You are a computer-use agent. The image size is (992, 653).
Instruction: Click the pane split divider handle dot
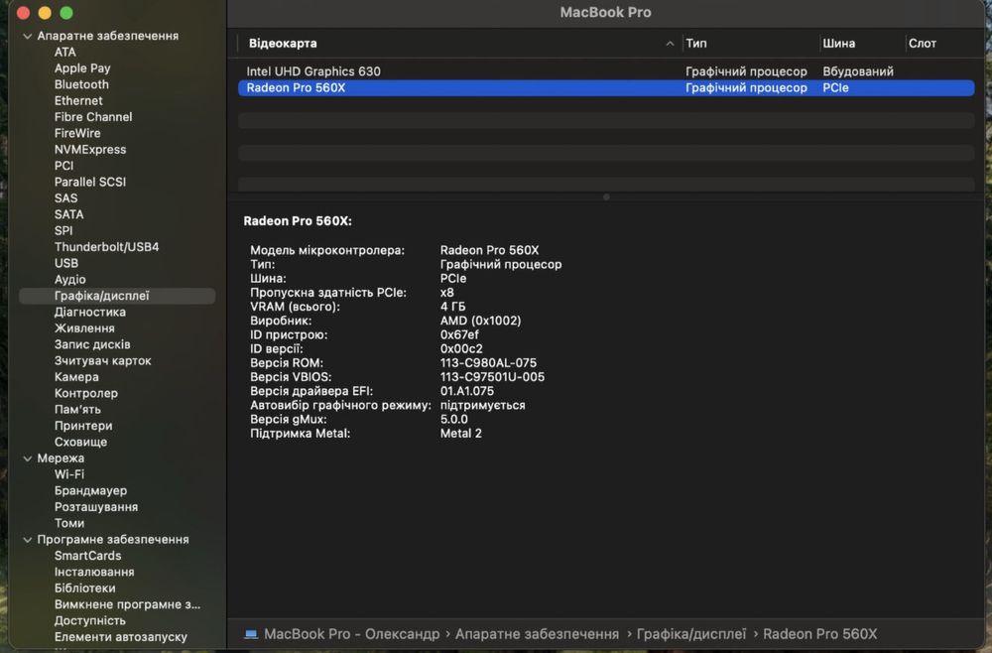[x=606, y=197]
